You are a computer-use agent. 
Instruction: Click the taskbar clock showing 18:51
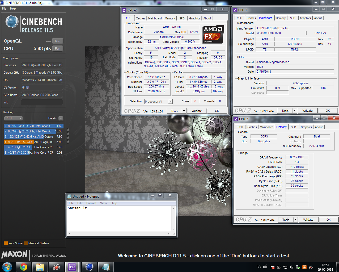point(325,267)
